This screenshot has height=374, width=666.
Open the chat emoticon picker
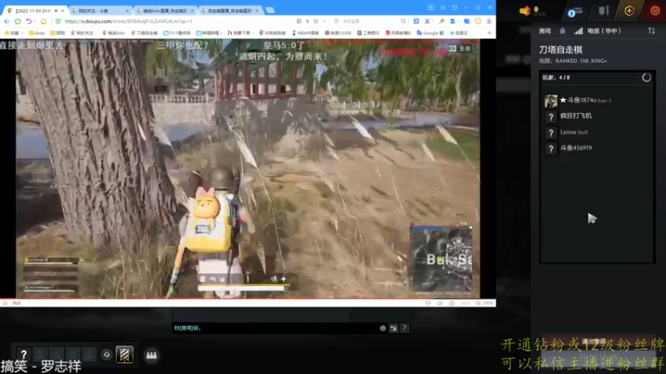(x=383, y=328)
